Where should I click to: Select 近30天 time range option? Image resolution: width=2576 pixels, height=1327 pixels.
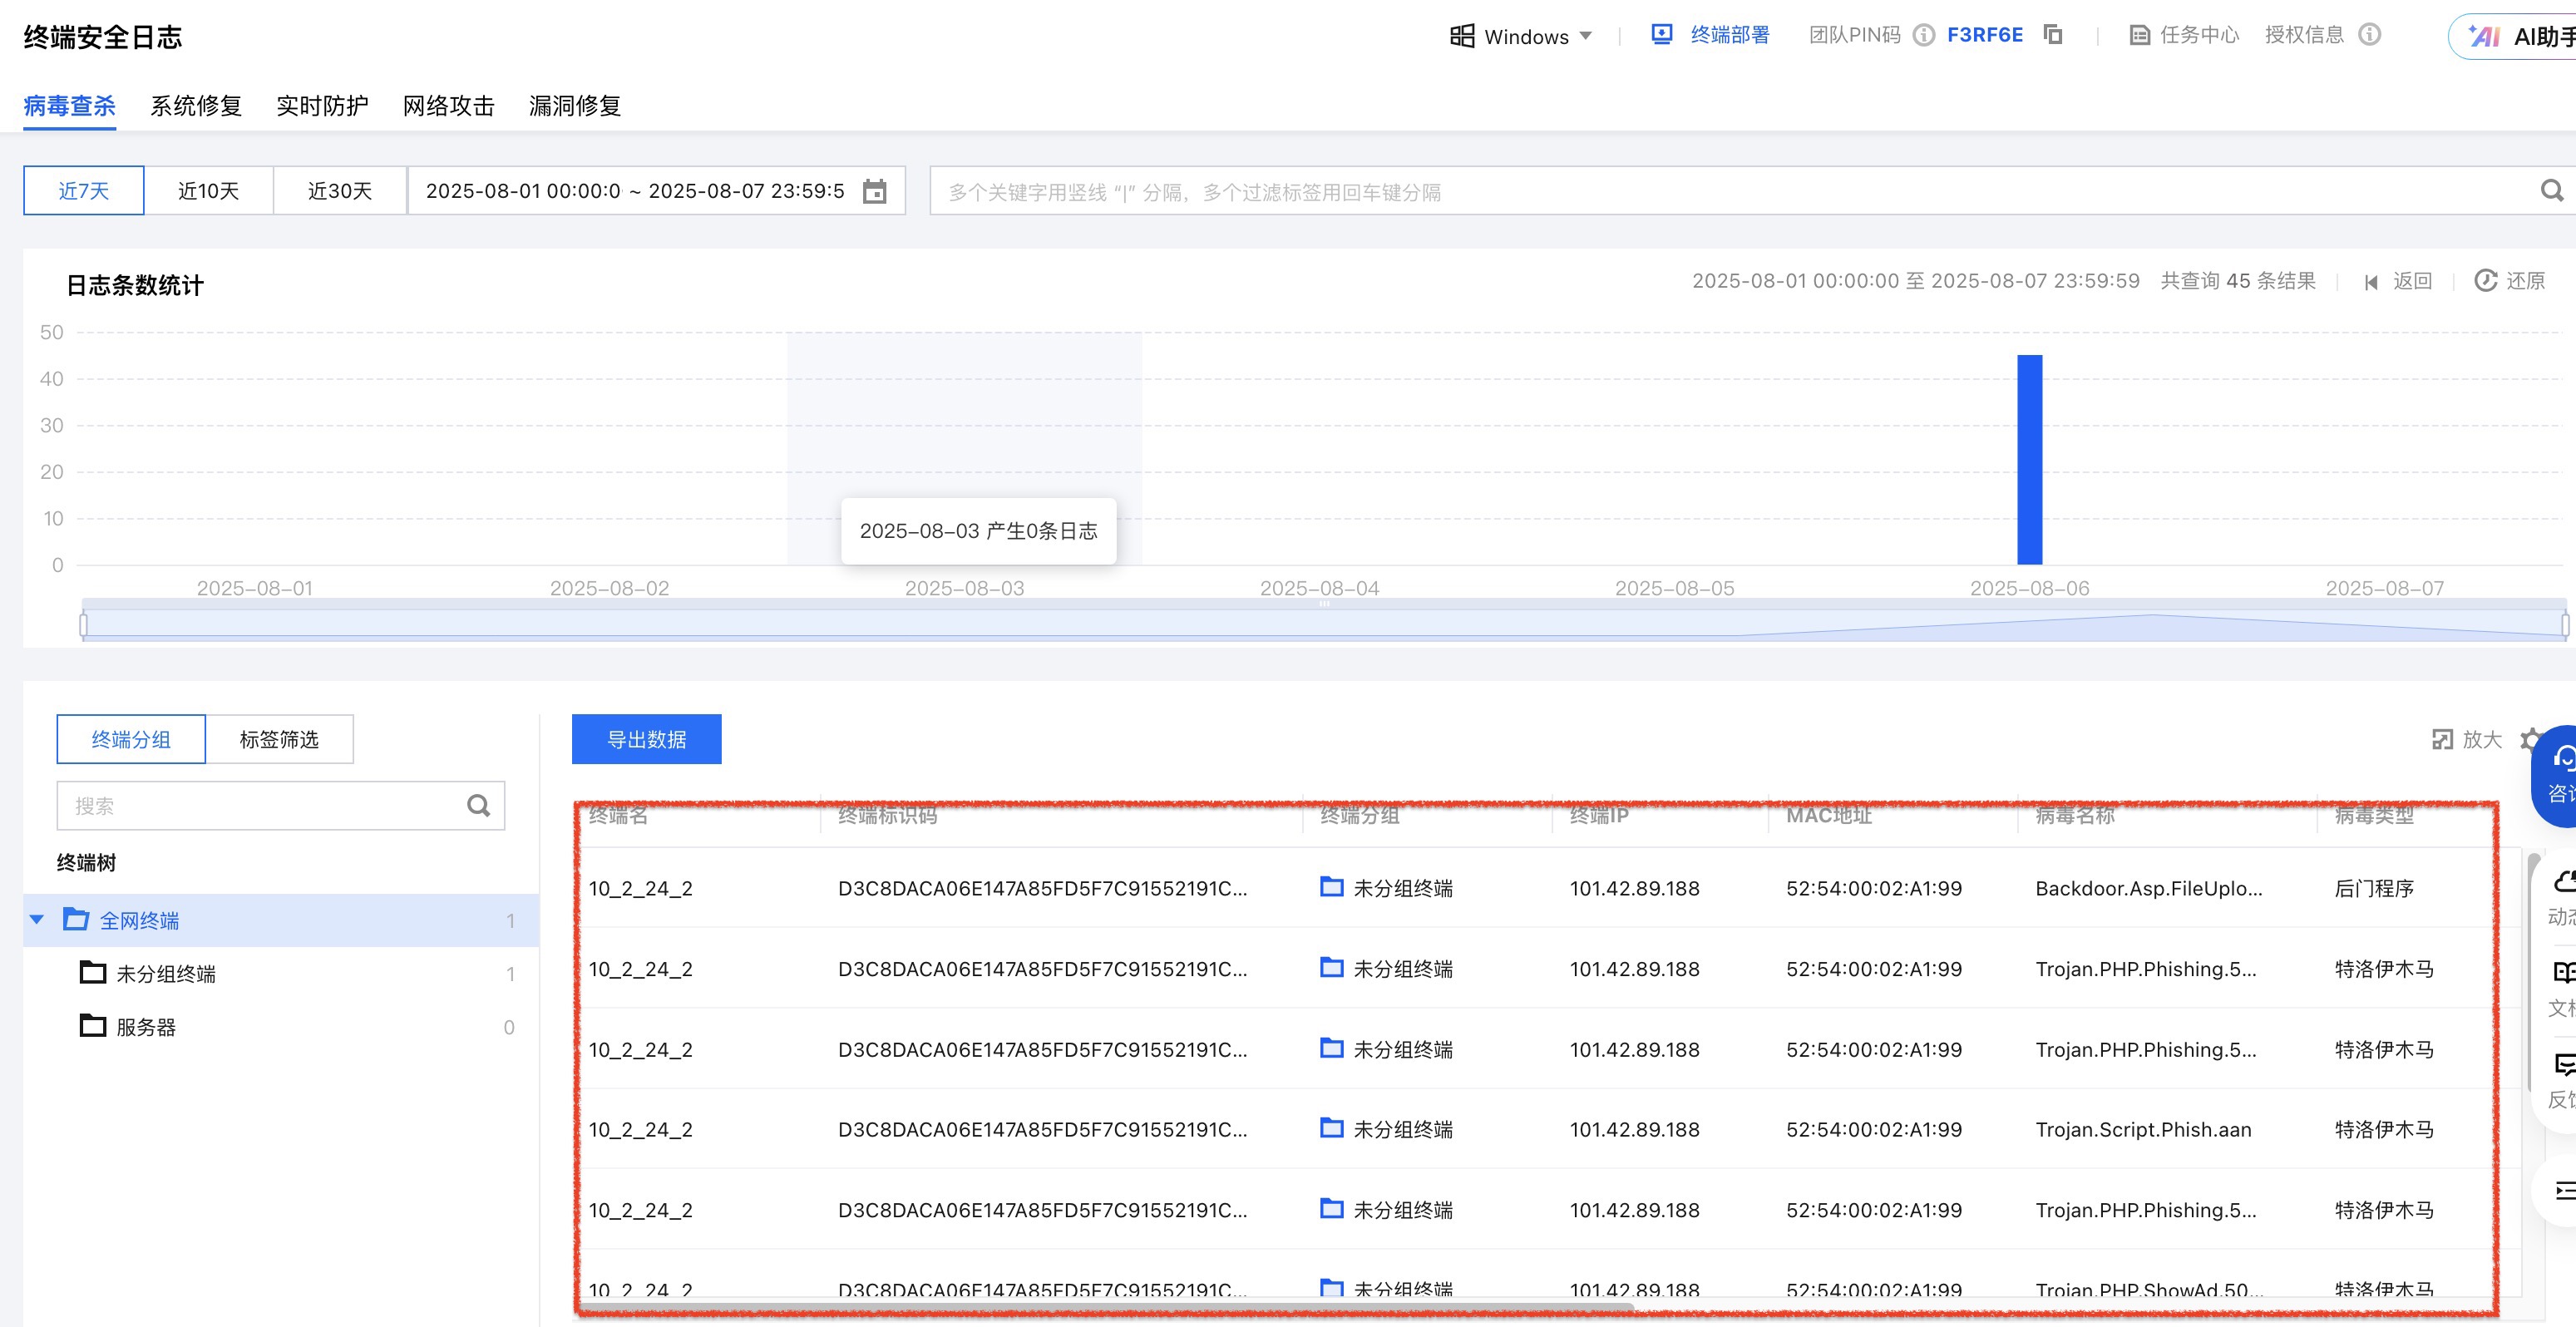click(340, 191)
